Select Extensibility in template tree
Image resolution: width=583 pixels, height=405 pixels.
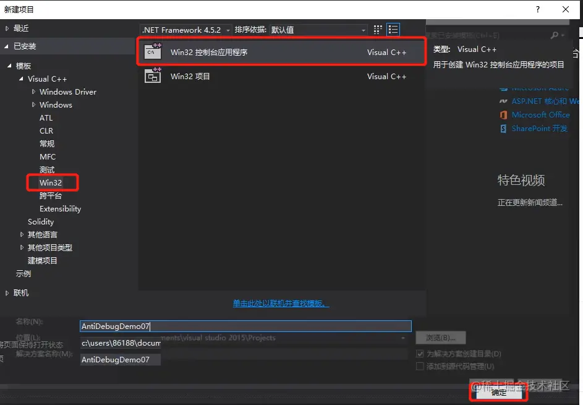(60, 208)
